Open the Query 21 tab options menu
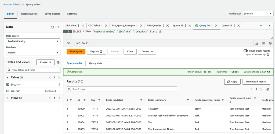Viewport: 275px width, 134px height. coord(234,26)
